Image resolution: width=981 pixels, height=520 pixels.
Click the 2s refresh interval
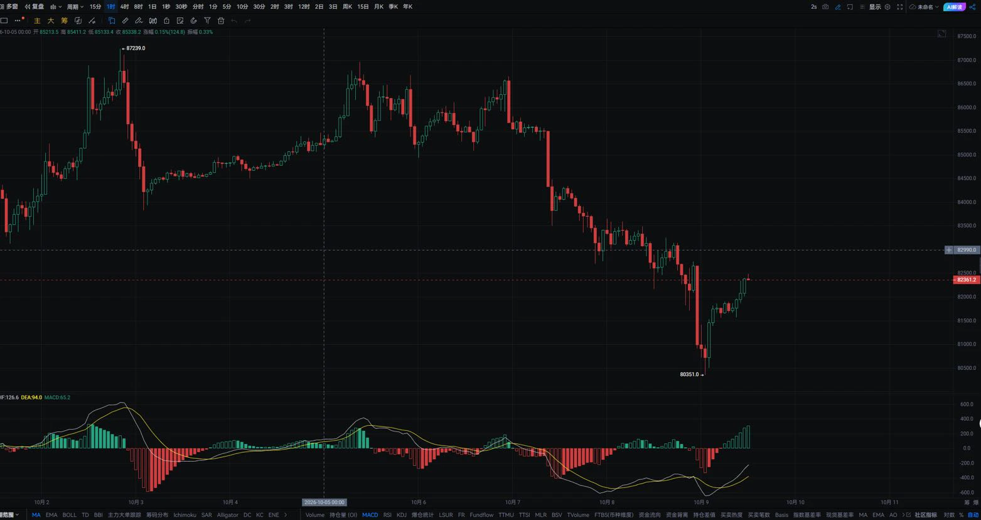813,6
